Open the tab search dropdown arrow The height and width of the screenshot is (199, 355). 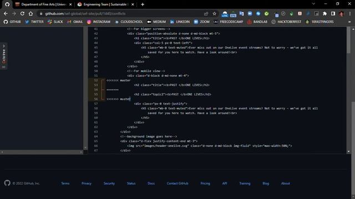tap(313, 4)
